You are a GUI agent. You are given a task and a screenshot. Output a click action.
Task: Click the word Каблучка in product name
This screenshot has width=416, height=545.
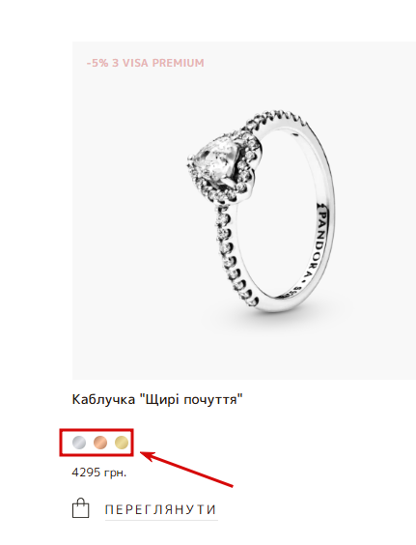[x=103, y=399]
